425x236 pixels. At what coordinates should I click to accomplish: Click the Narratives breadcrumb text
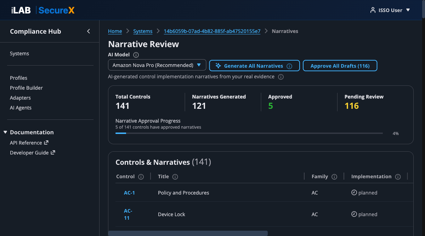pos(285,31)
